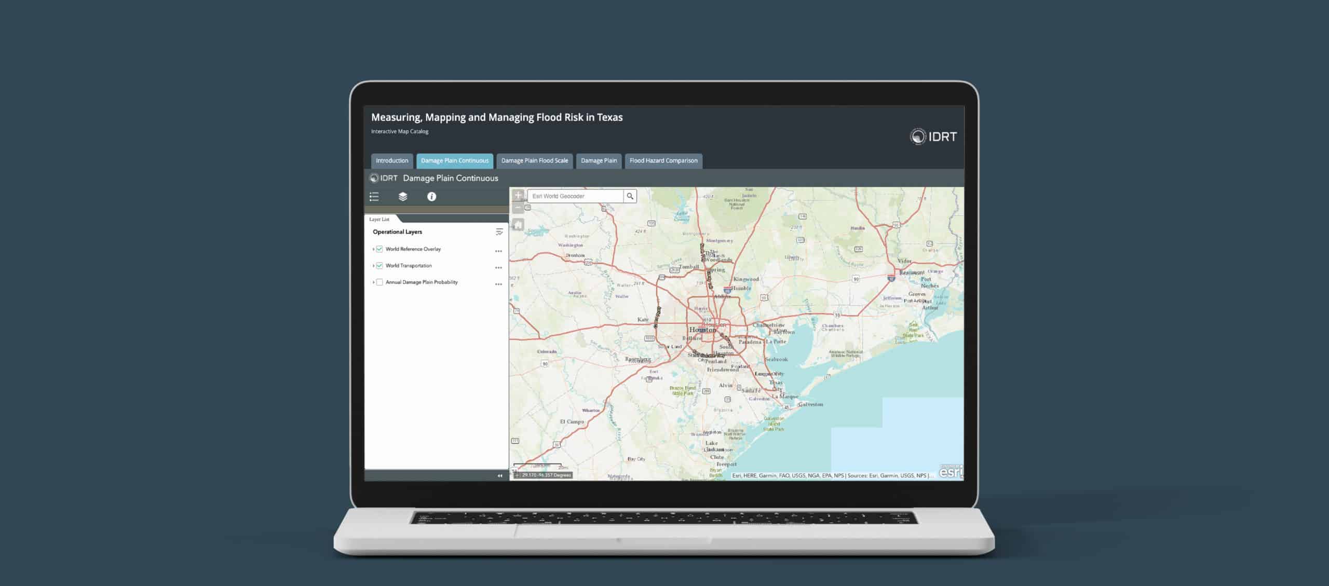This screenshot has height=586, width=1329.
Task: Open the Operational Layers options icon
Action: click(499, 232)
